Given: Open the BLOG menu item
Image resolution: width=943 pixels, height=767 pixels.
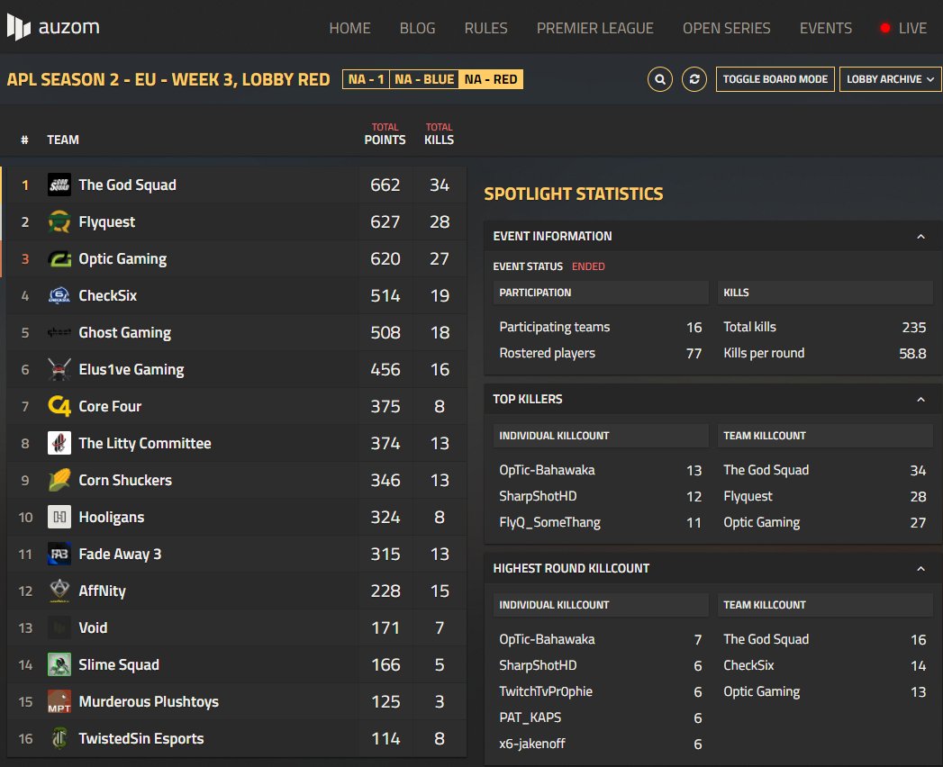Looking at the screenshot, I should [x=417, y=28].
